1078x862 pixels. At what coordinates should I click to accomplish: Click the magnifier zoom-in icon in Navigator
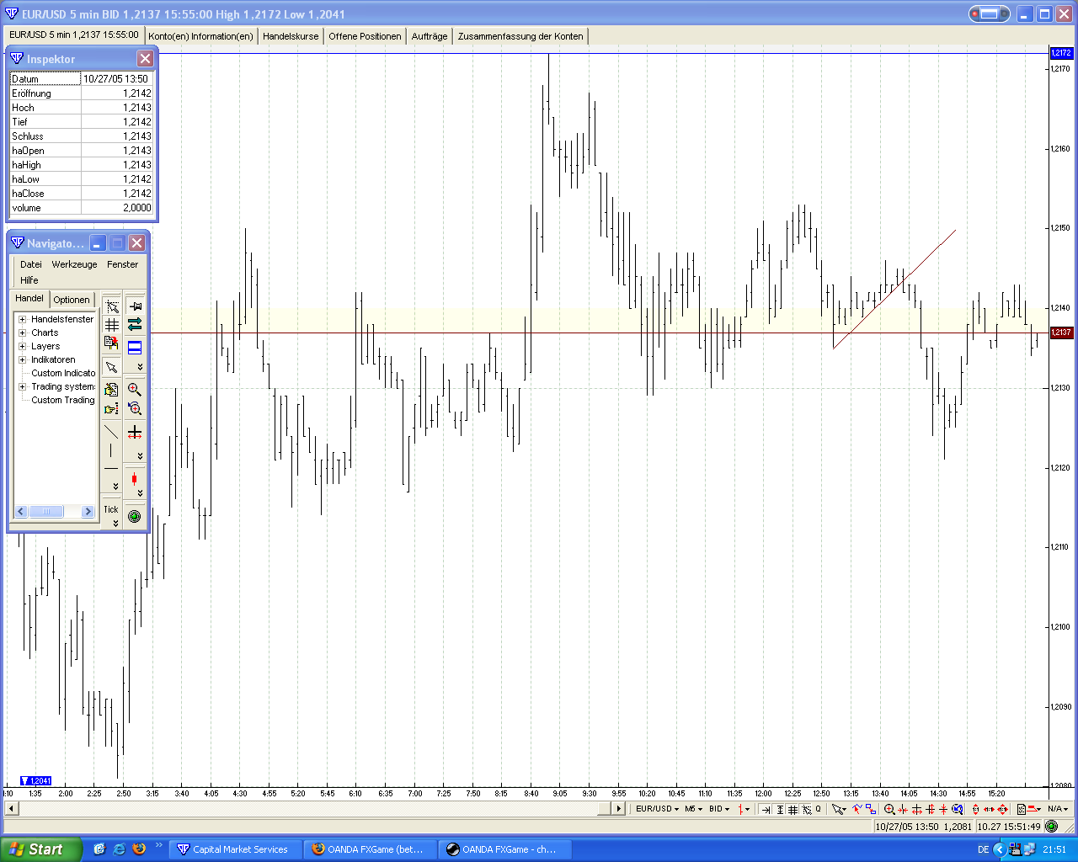click(135, 389)
